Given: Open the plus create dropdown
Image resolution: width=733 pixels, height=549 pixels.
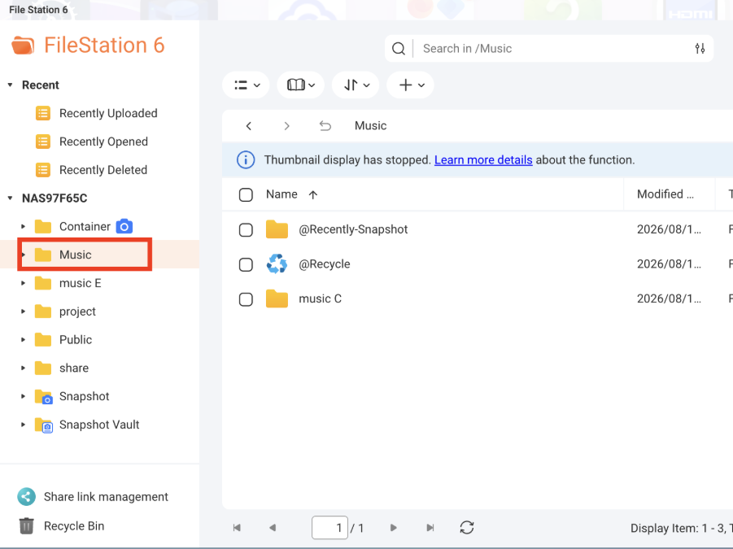Looking at the screenshot, I should [x=411, y=85].
